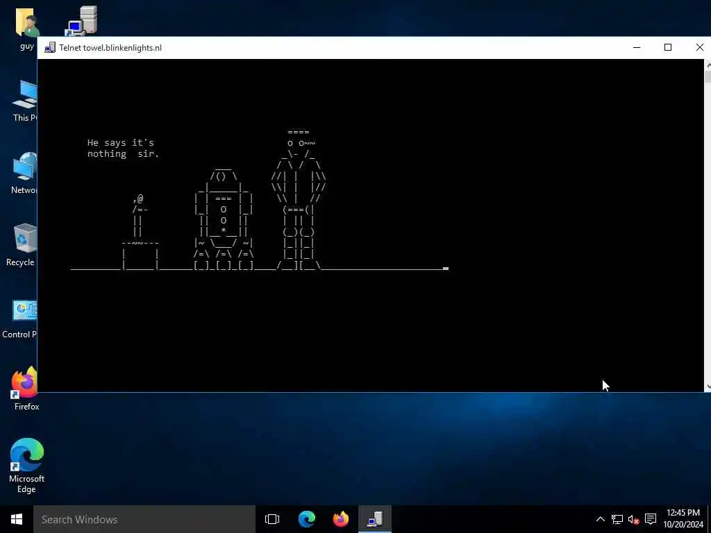Open the guy user folder on desktop
Image resolution: width=711 pixels, height=533 pixels.
tap(27, 28)
